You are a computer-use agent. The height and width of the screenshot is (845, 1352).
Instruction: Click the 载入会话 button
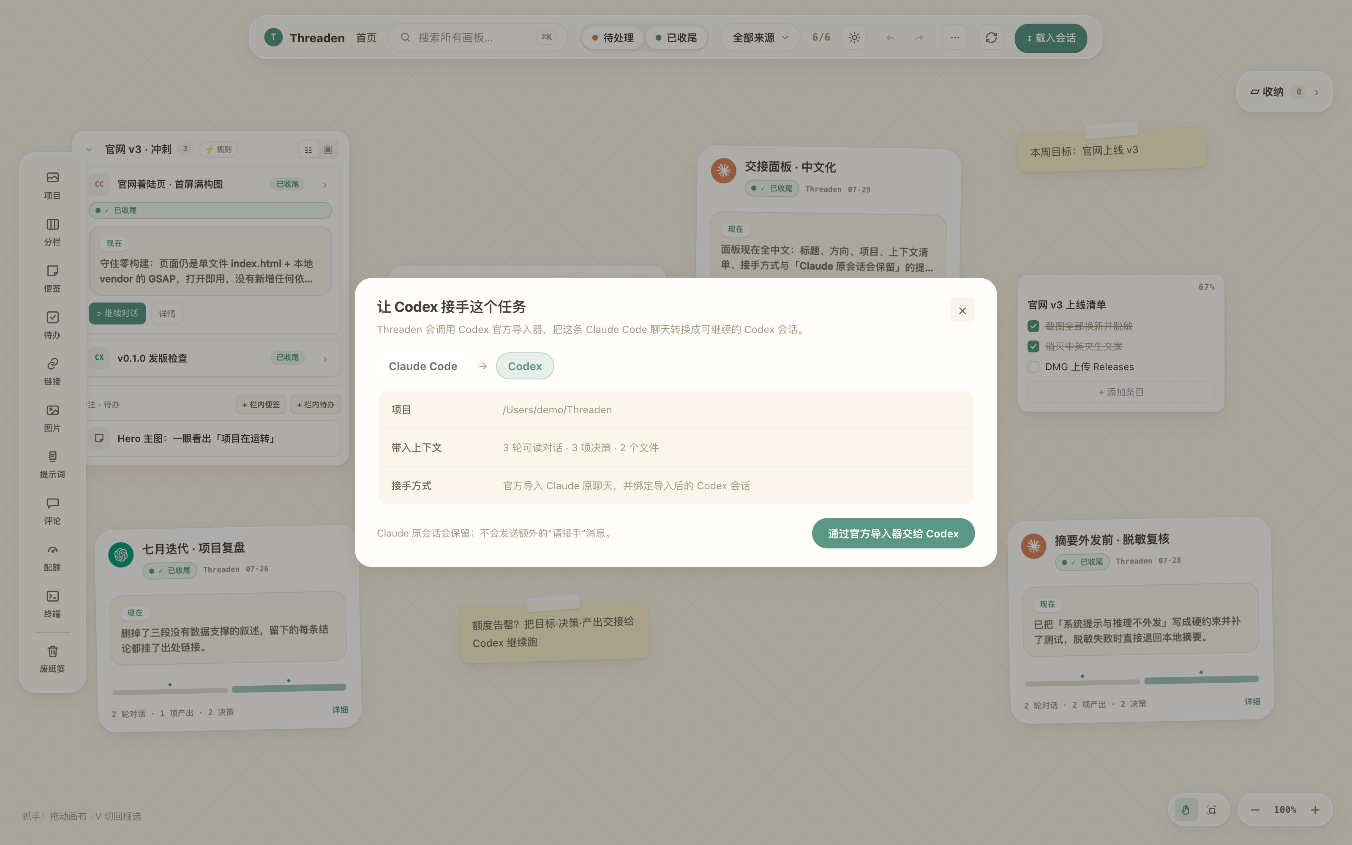coord(1050,38)
